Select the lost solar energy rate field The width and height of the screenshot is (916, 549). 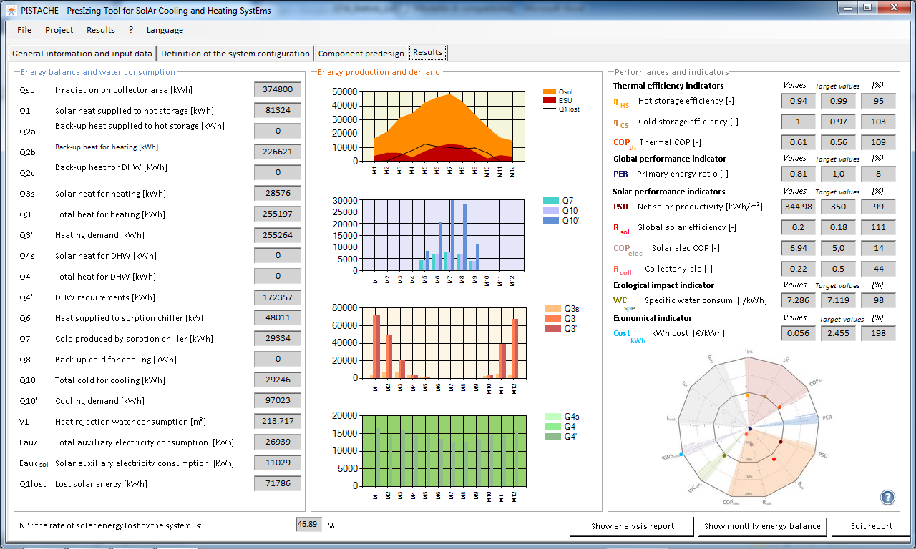pos(309,525)
